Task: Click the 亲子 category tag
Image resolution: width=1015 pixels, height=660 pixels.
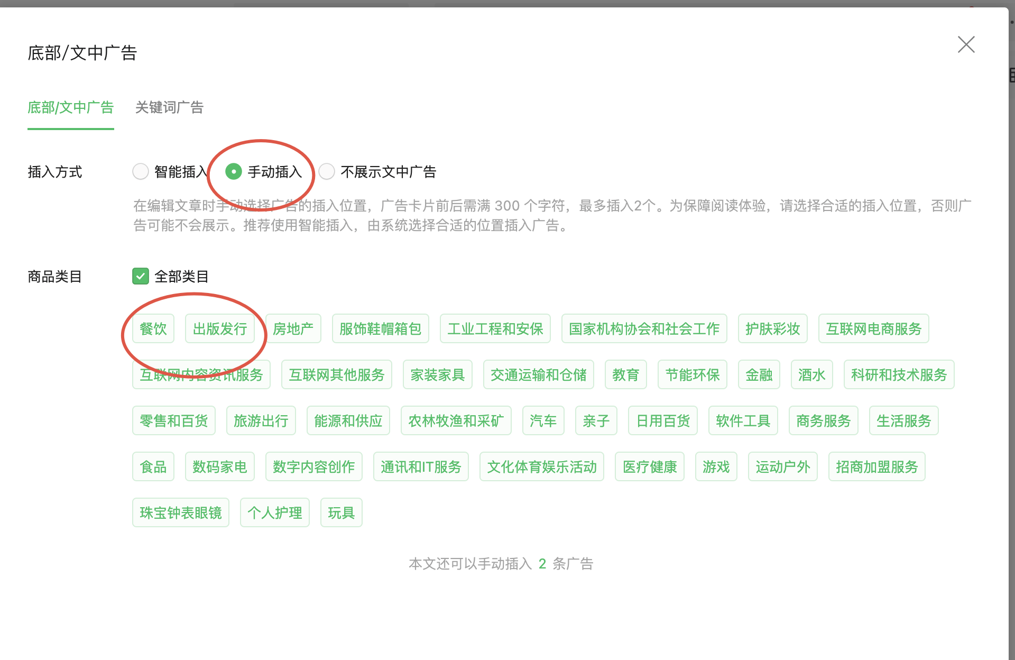Action: 596,420
